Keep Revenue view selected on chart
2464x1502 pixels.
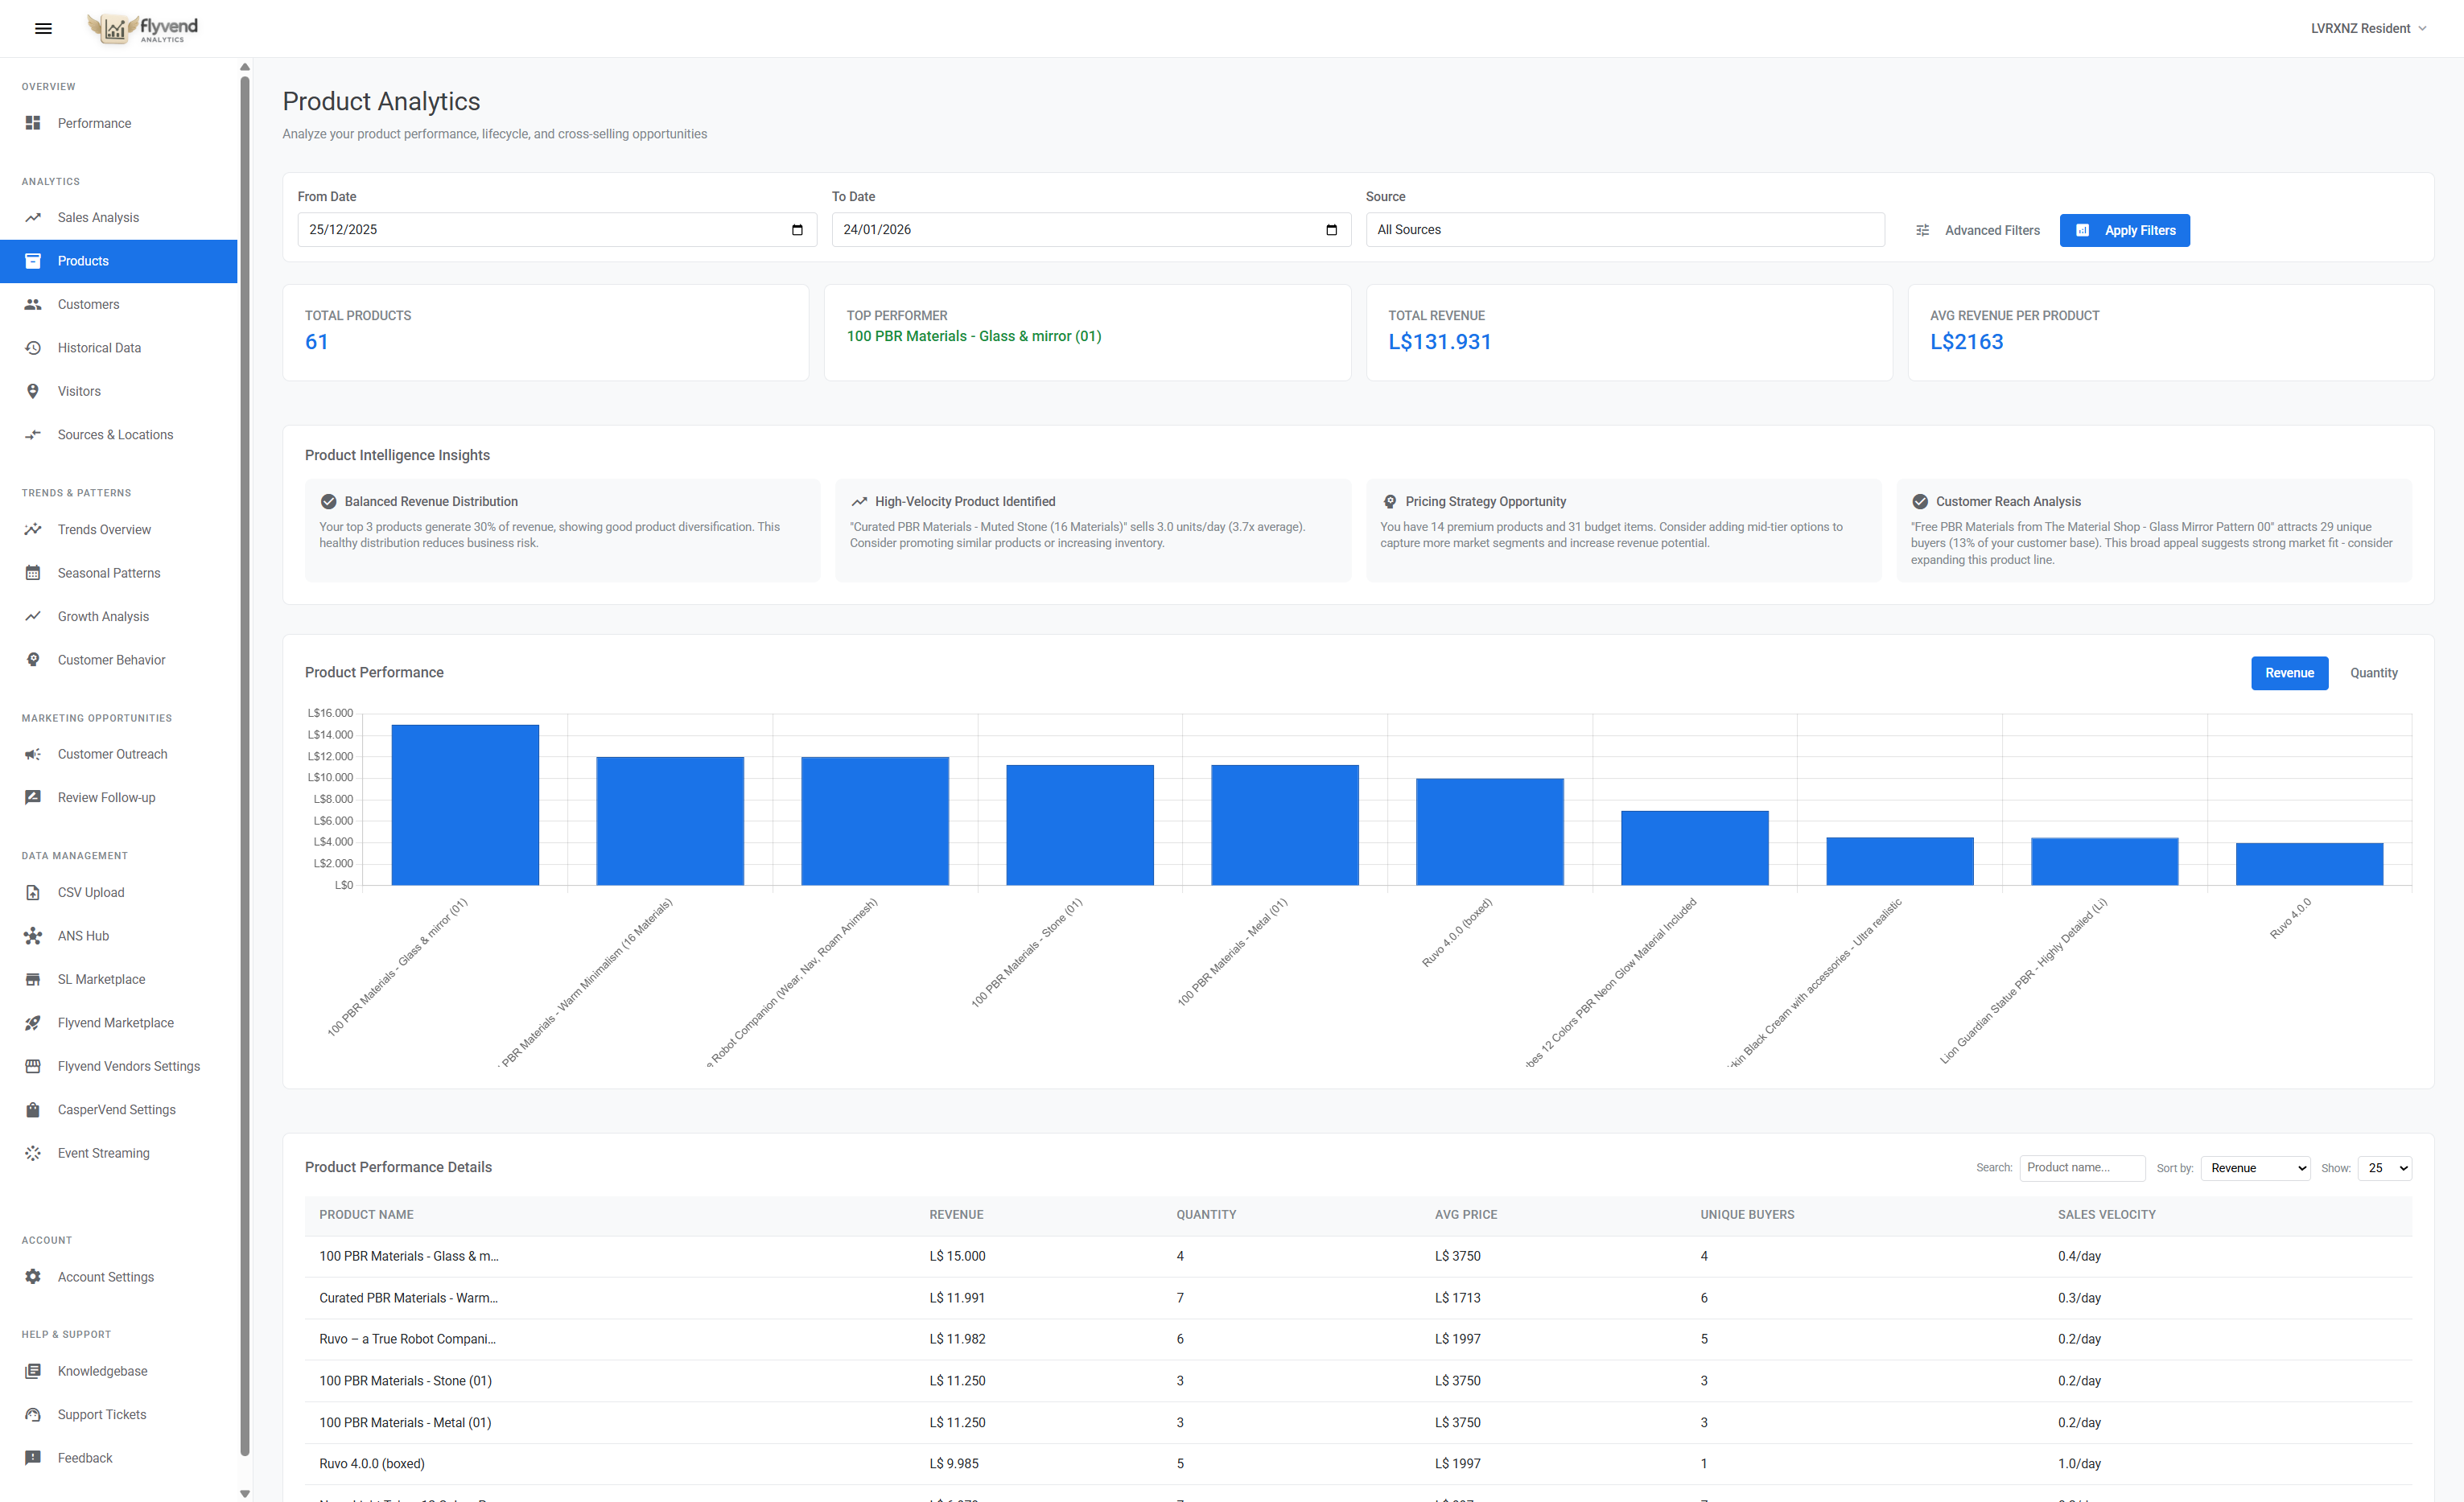(x=2290, y=673)
